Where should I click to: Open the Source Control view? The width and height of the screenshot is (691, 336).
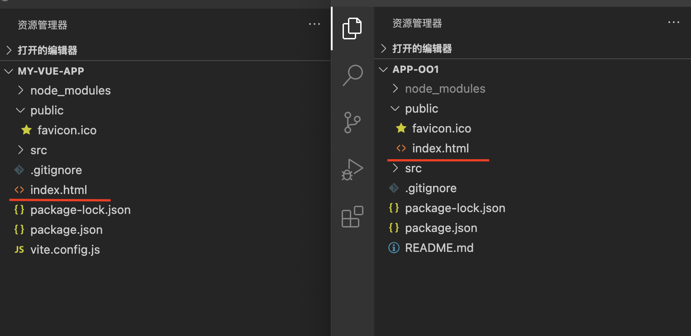pos(352,122)
